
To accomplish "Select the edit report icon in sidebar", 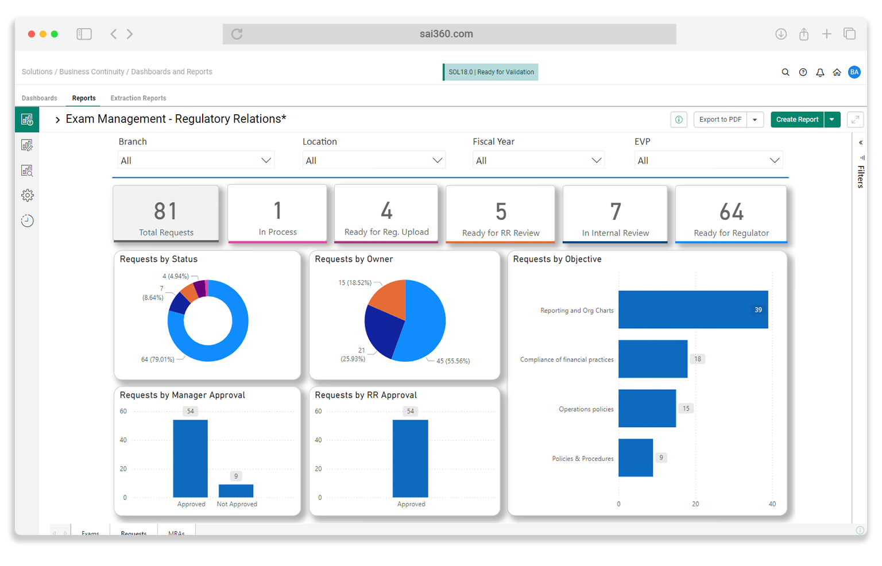I will point(27,145).
